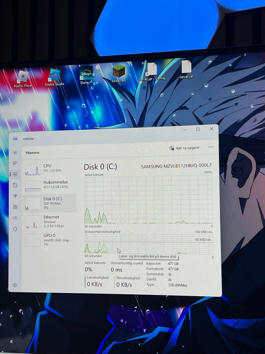Select the Ethernet performance entry
The height and width of the screenshot is (354, 265).
pyautogui.click(x=50, y=221)
